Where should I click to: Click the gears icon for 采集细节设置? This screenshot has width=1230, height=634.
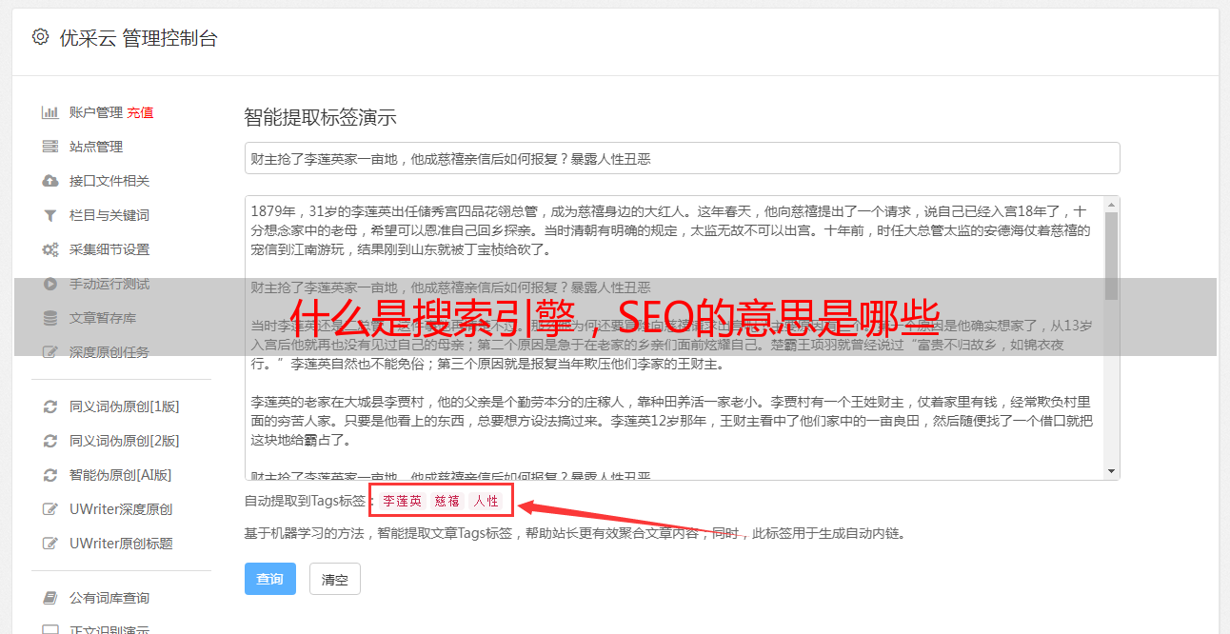tap(50, 249)
